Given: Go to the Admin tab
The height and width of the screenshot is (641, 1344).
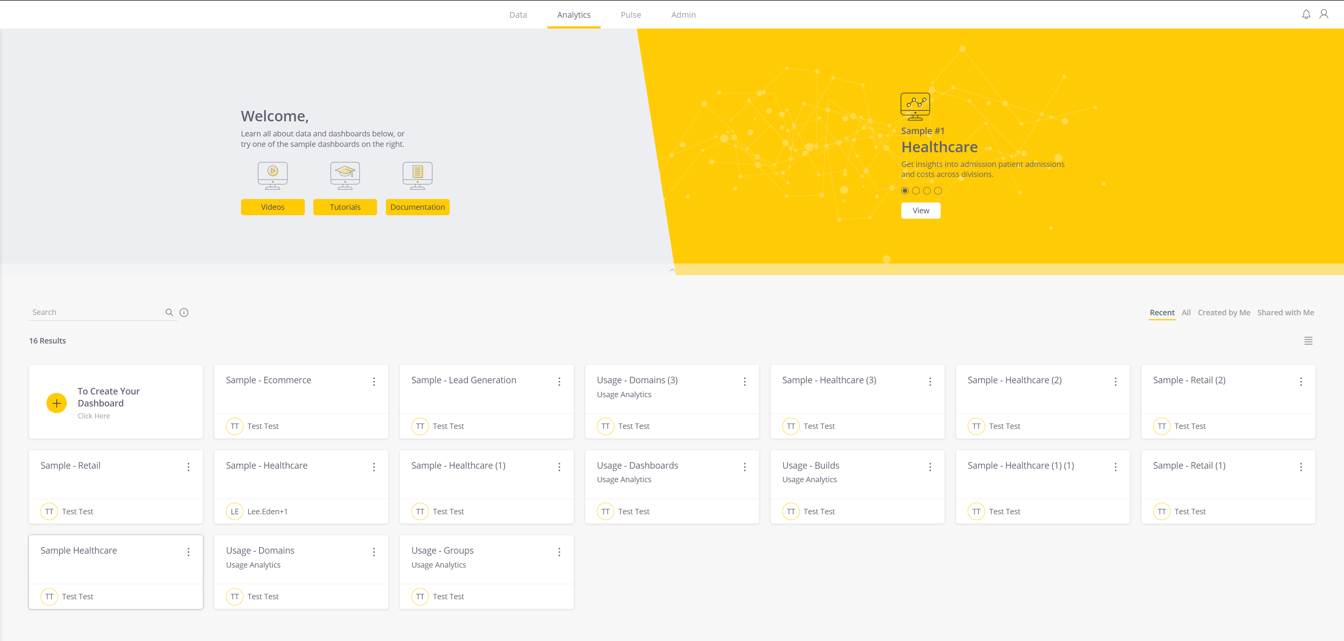Looking at the screenshot, I should [x=683, y=15].
